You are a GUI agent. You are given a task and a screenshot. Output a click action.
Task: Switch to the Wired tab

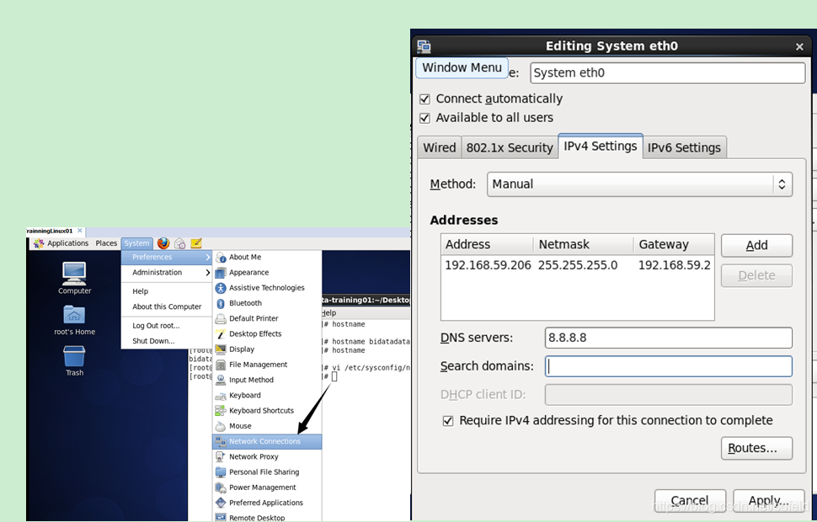[439, 147]
